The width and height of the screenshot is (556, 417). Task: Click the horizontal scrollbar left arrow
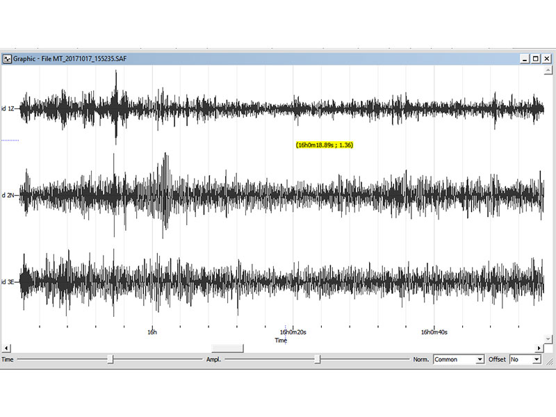[x=6, y=347]
